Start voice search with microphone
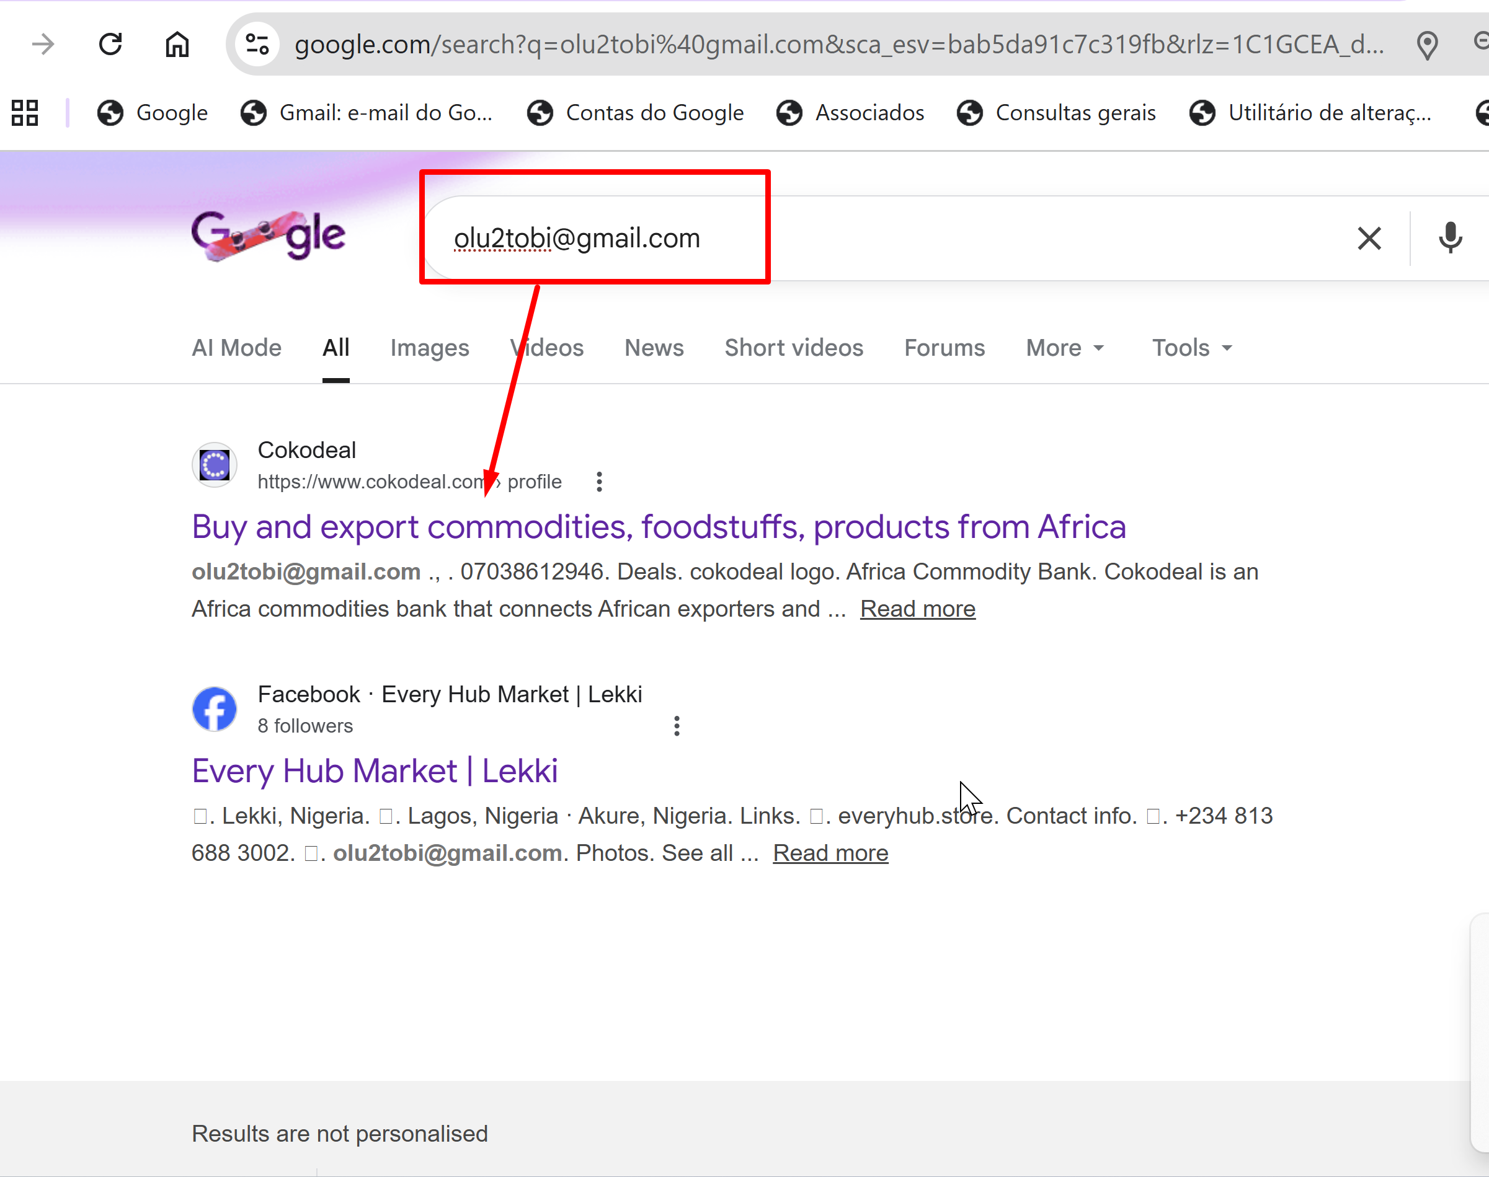Viewport: 1489px width, 1177px height. (x=1450, y=239)
